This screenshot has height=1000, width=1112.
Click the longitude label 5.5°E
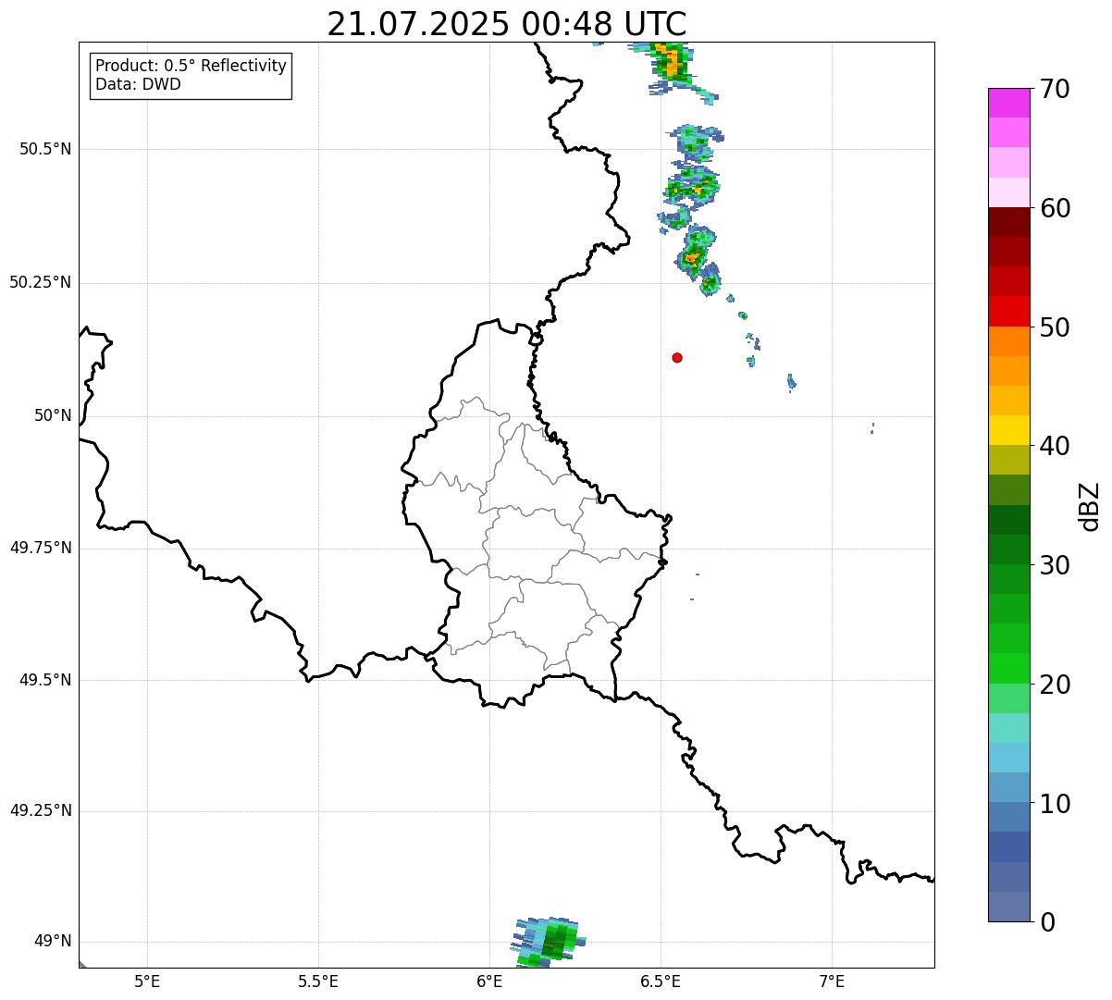[x=318, y=981]
